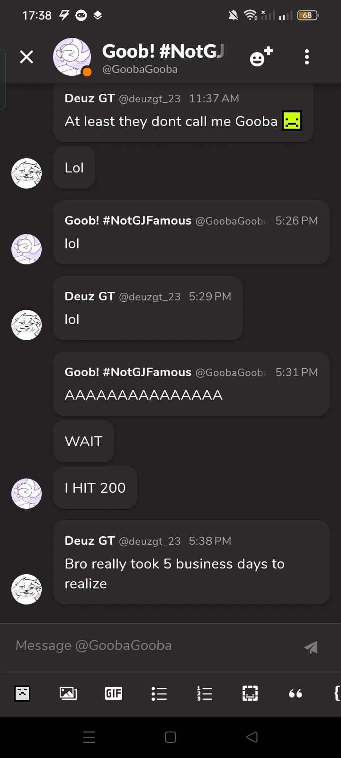Send message with paper plane icon
Viewport: 341px width, 758px height.
311,647
